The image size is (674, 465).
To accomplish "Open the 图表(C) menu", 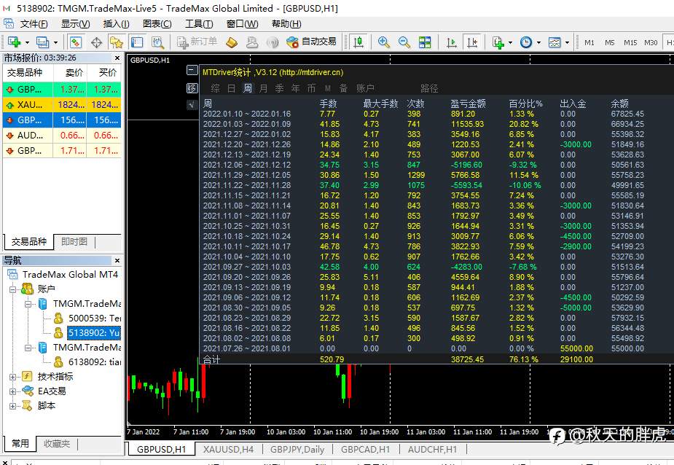I will tap(157, 24).
